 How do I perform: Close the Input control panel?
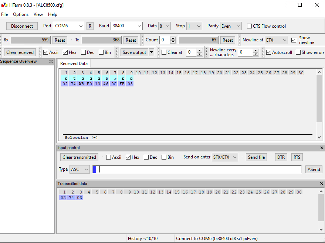click(321, 148)
